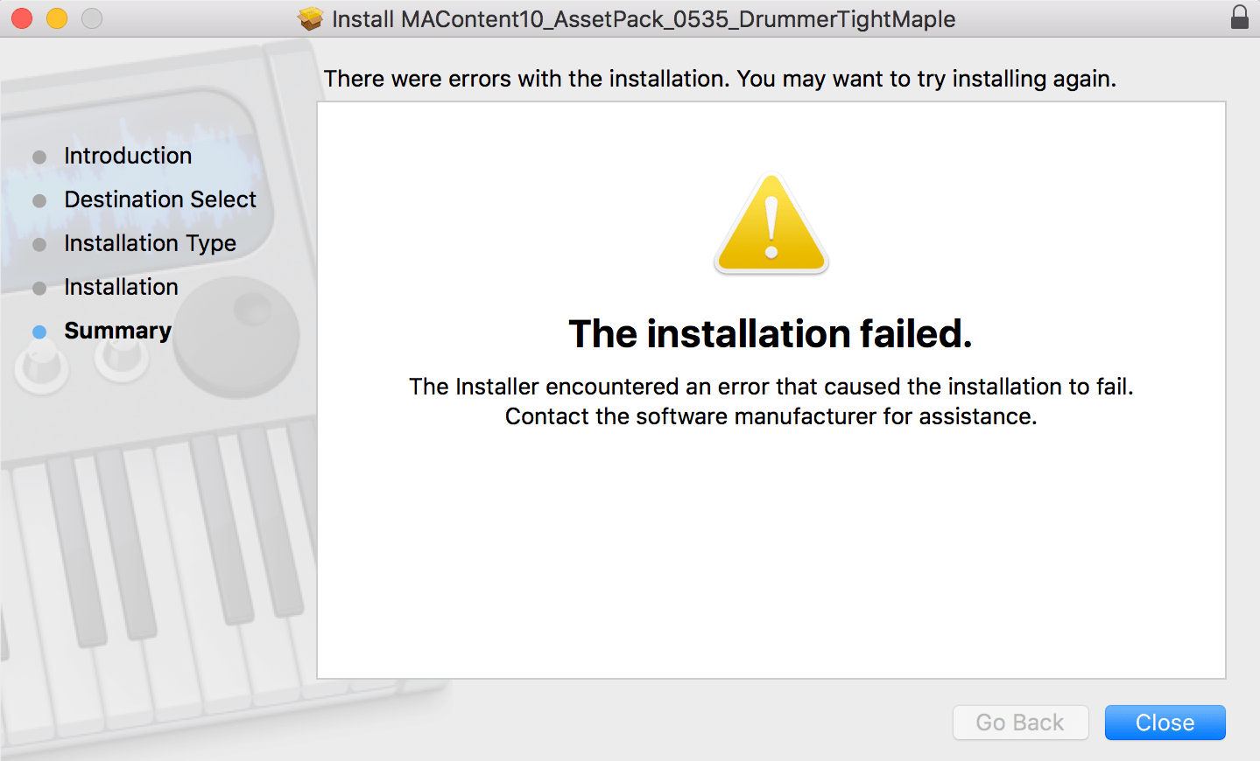Click the yellow warning triangle icon
This screenshot has height=761, width=1260.
pos(771,223)
